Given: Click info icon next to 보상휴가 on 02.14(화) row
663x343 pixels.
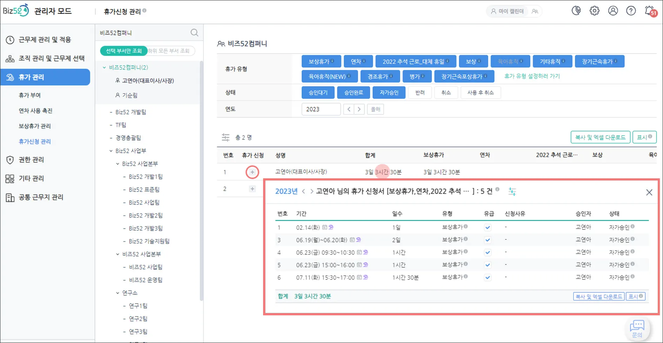Looking at the screenshot, I should [x=466, y=226].
